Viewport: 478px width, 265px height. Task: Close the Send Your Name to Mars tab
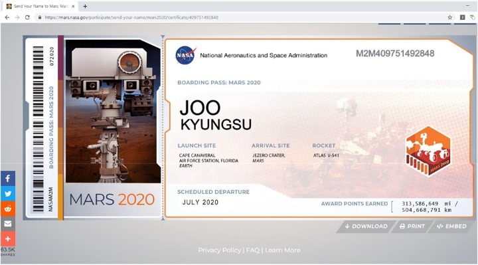click(x=73, y=6)
